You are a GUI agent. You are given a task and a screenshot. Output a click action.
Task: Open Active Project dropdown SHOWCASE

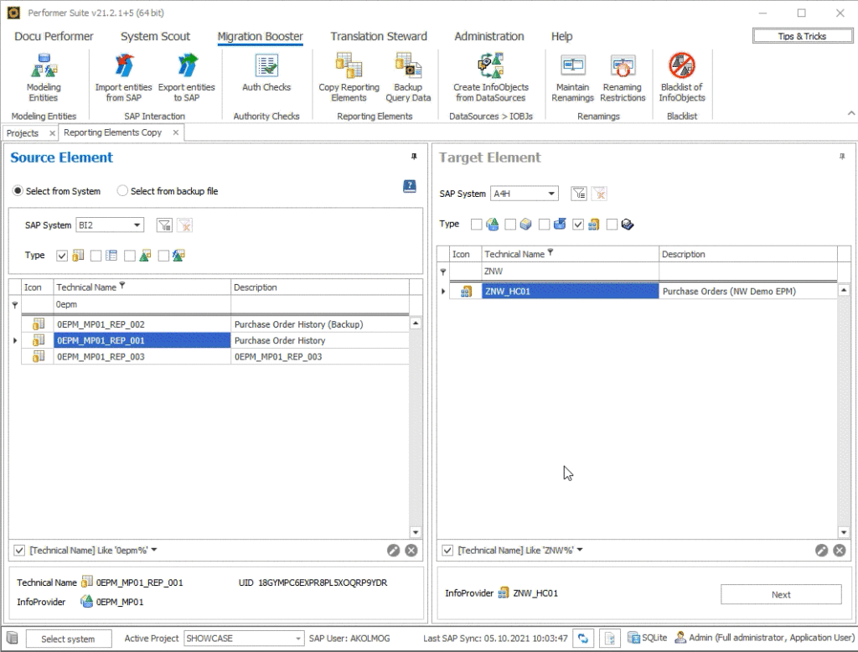[x=297, y=639]
